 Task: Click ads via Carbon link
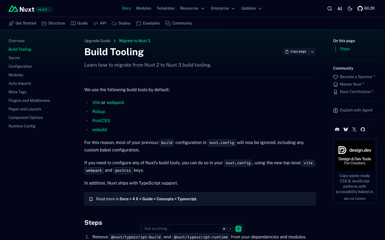coord(355,199)
